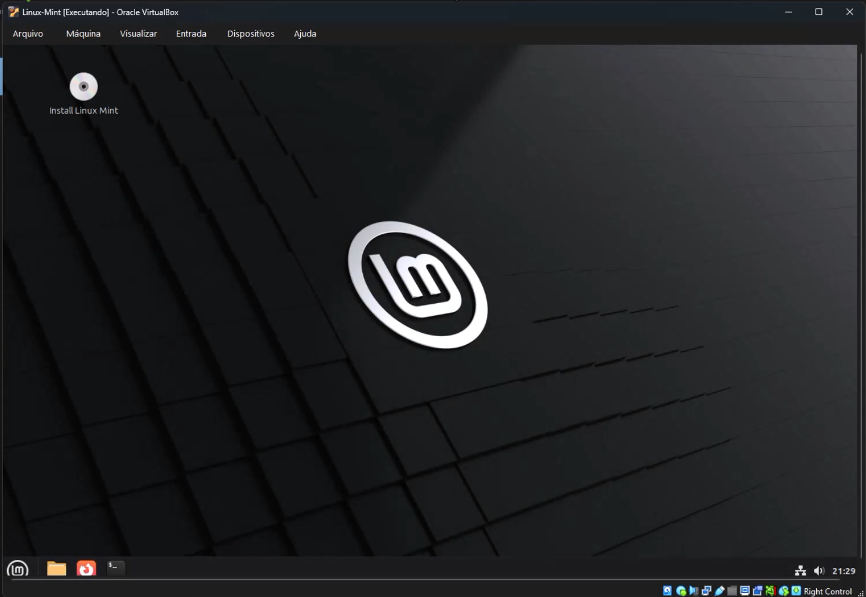Click the keyboard capture arrow indicator
866x597 pixels.
tap(796, 591)
